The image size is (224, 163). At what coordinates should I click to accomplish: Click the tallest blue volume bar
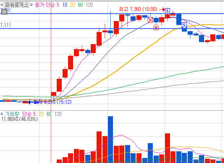point(110,140)
